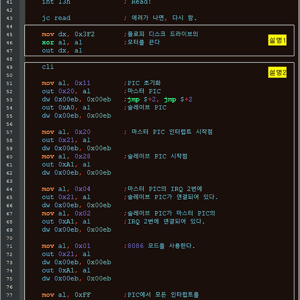Click the 'jc read' instruction
The height and width of the screenshot is (300, 300).
(x=56, y=18)
